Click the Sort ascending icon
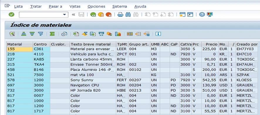The height and width of the screenshot is (115, 260). point(24,34)
